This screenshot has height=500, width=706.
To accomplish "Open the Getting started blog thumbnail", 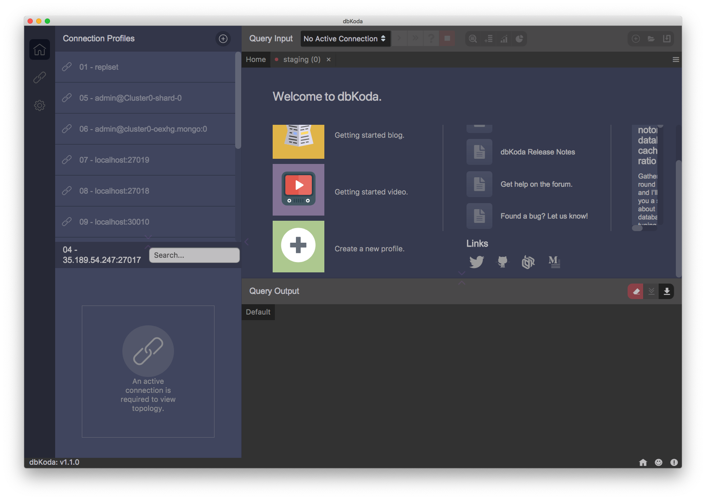I will 299,142.
